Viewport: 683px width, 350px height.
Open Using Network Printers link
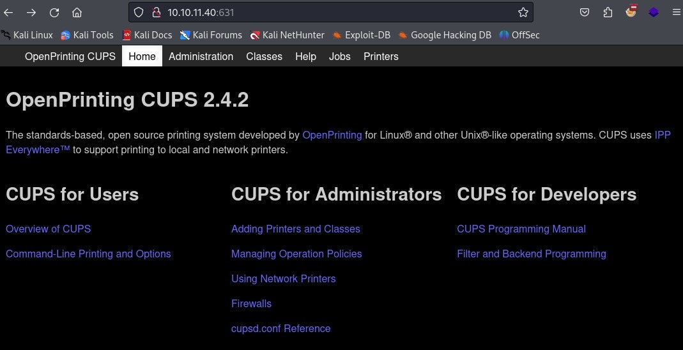click(x=284, y=278)
